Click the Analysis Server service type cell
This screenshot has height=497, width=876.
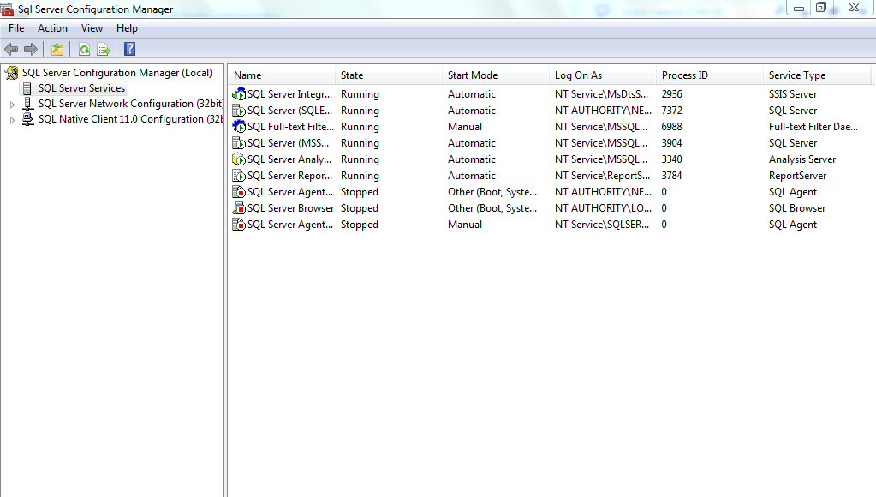point(802,159)
